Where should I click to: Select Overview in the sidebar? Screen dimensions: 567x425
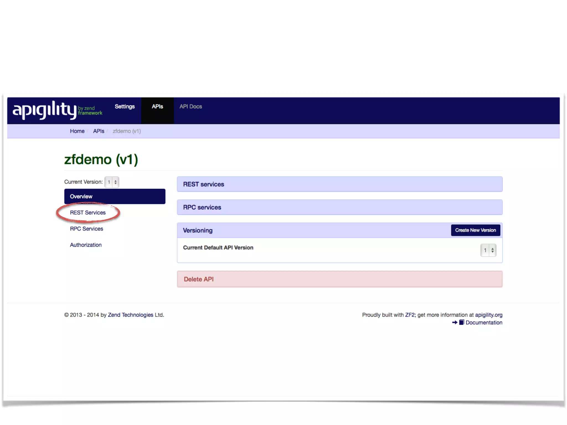(x=115, y=196)
